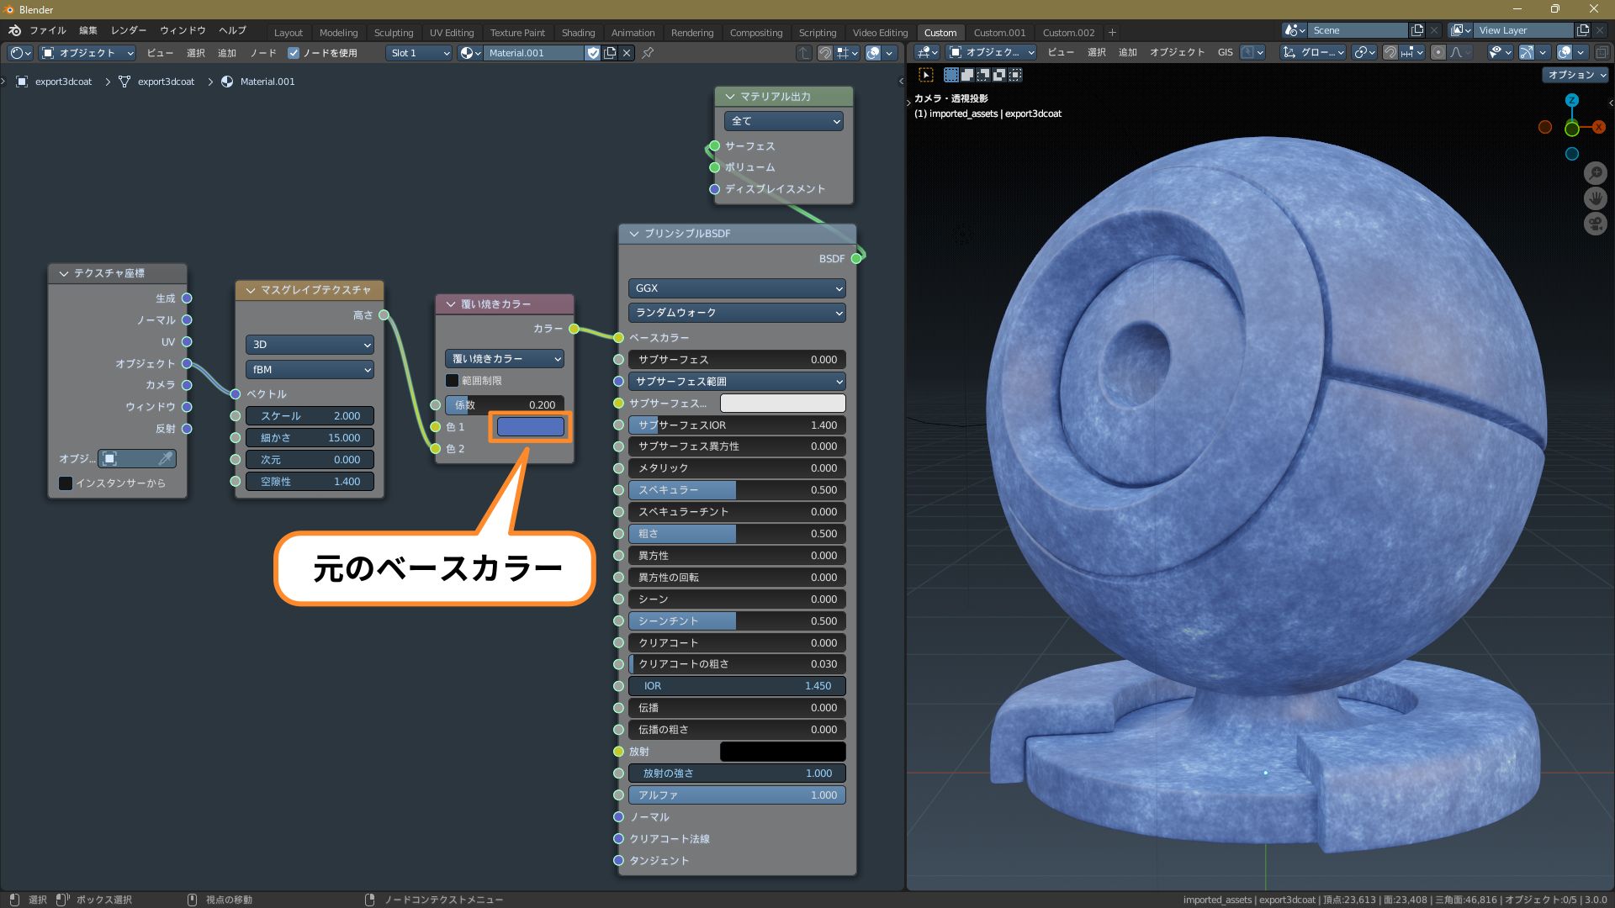
Task: Open the 3D dimensions dropdown
Action: pyautogui.click(x=310, y=345)
